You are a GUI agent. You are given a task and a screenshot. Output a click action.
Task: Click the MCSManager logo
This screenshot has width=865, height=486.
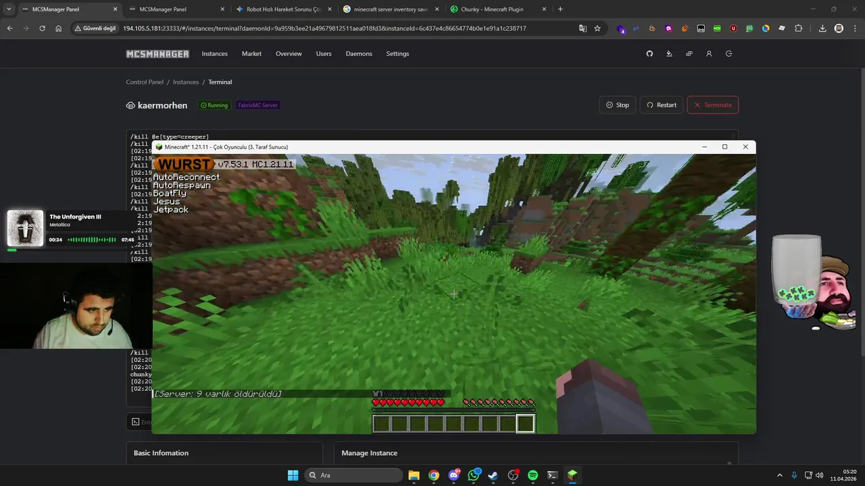(x=157, y=54)
